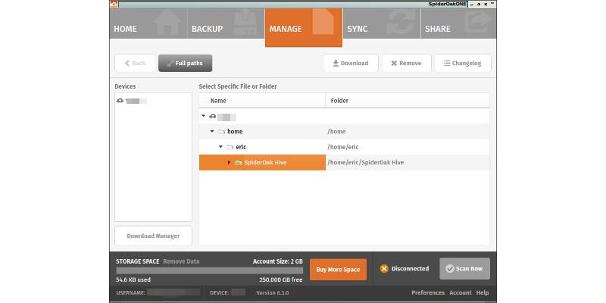Viewport: 606px width, 303px height.
Task: Expand the SpiderOak Hive folder
Action: 229,162
